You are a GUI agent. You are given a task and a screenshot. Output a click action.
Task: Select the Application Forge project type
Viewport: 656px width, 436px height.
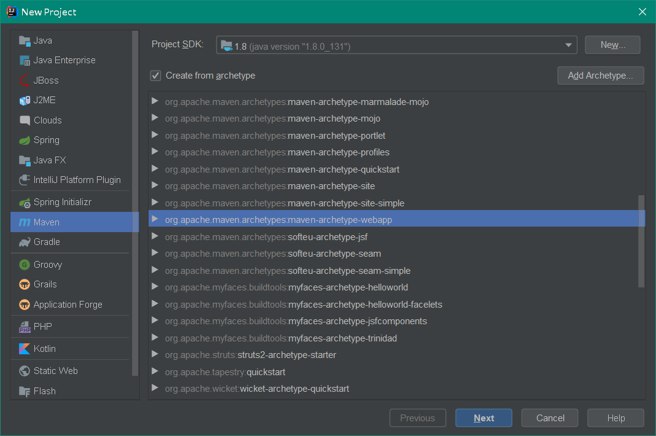[x=71, y=305]
